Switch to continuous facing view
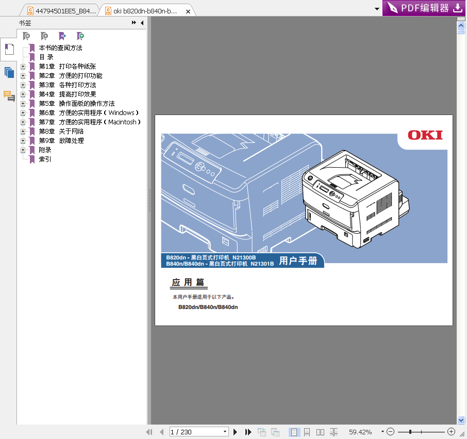467x439 pixels. (x=333, y=432)
